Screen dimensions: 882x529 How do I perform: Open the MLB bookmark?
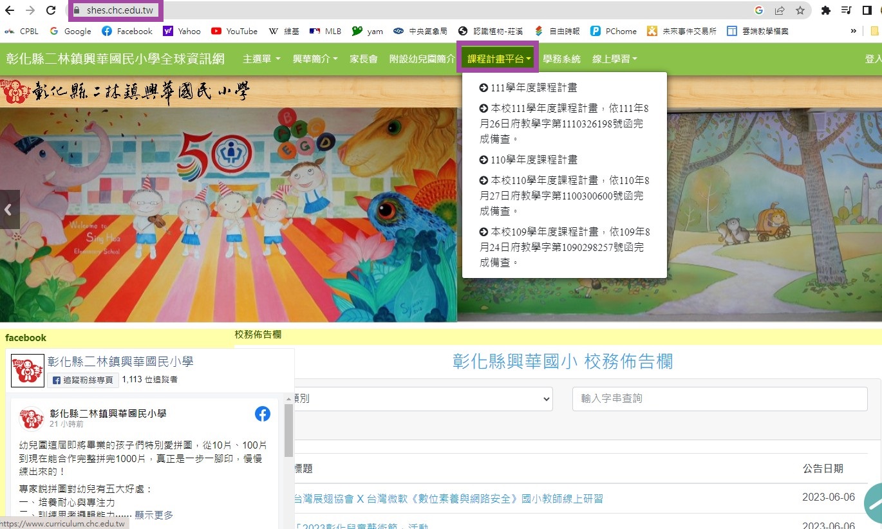coord(325,31)
